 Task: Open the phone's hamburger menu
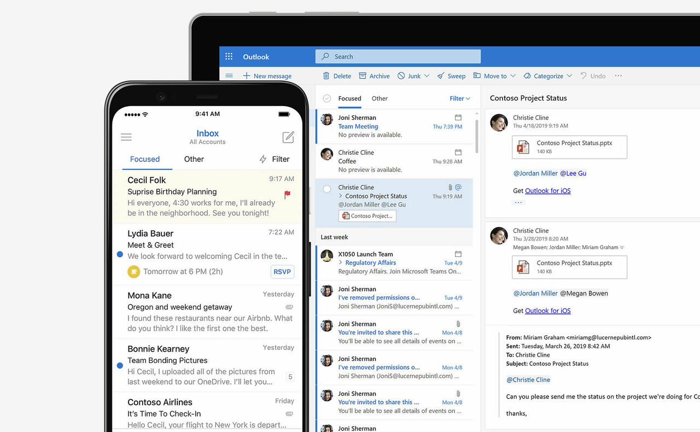[126, 137]
